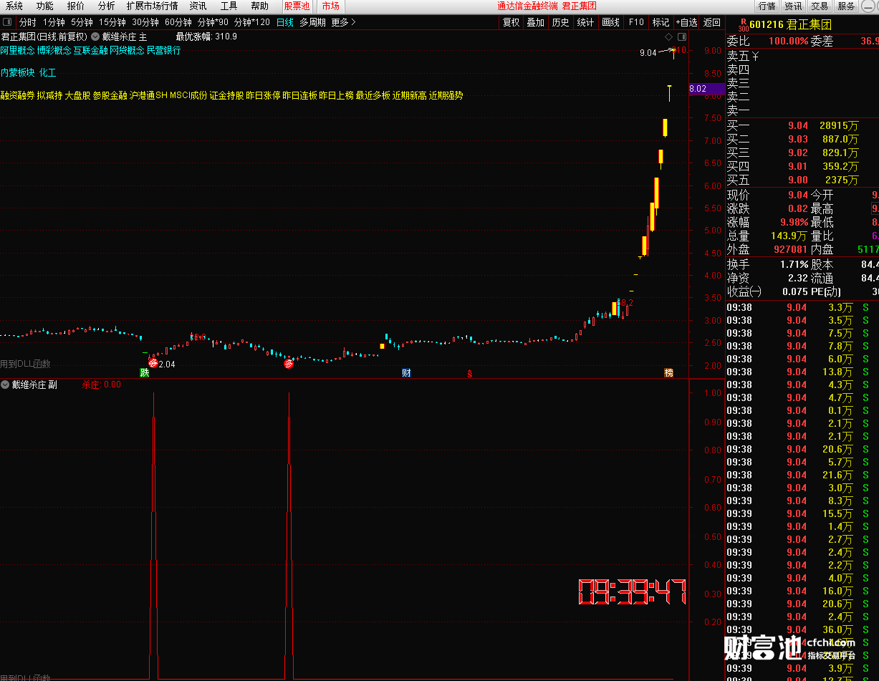Select the 日线 daily period

point(285,22)
